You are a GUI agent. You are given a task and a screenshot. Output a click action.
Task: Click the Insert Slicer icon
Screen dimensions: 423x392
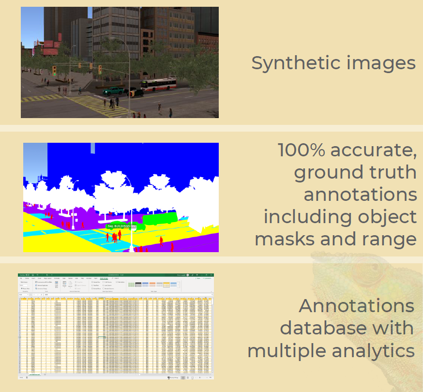click(57, 284)
